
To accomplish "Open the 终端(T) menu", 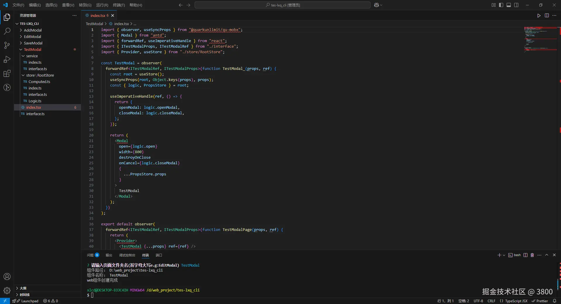I will (x=119, y=5).
